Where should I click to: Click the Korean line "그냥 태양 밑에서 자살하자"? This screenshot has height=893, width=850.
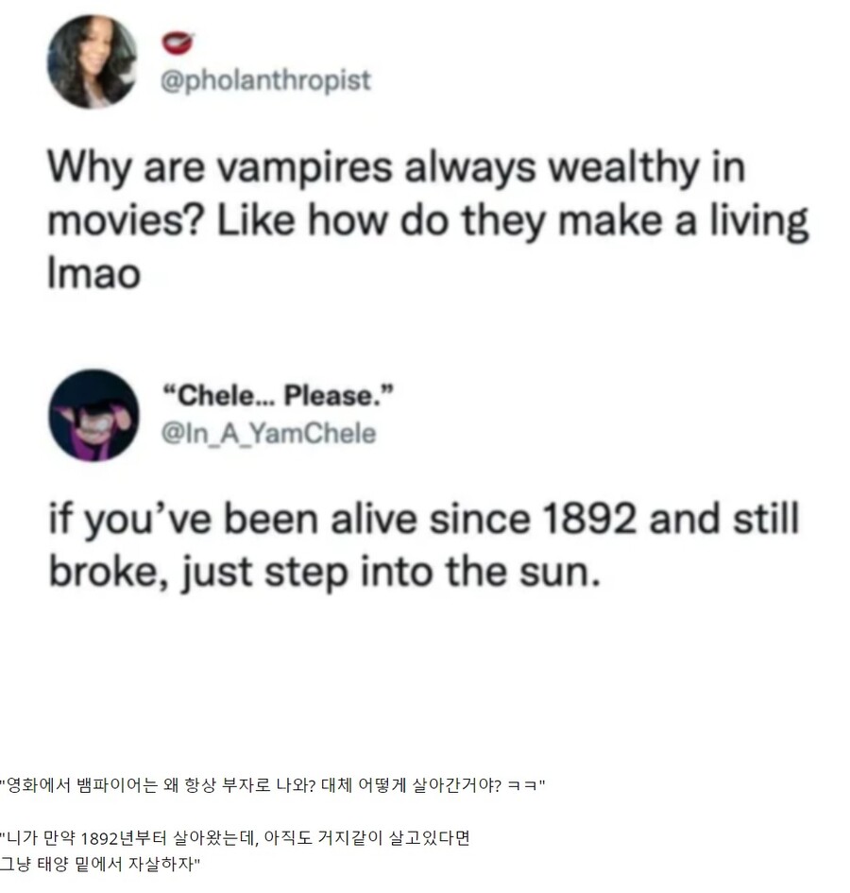tap(100, 864)
